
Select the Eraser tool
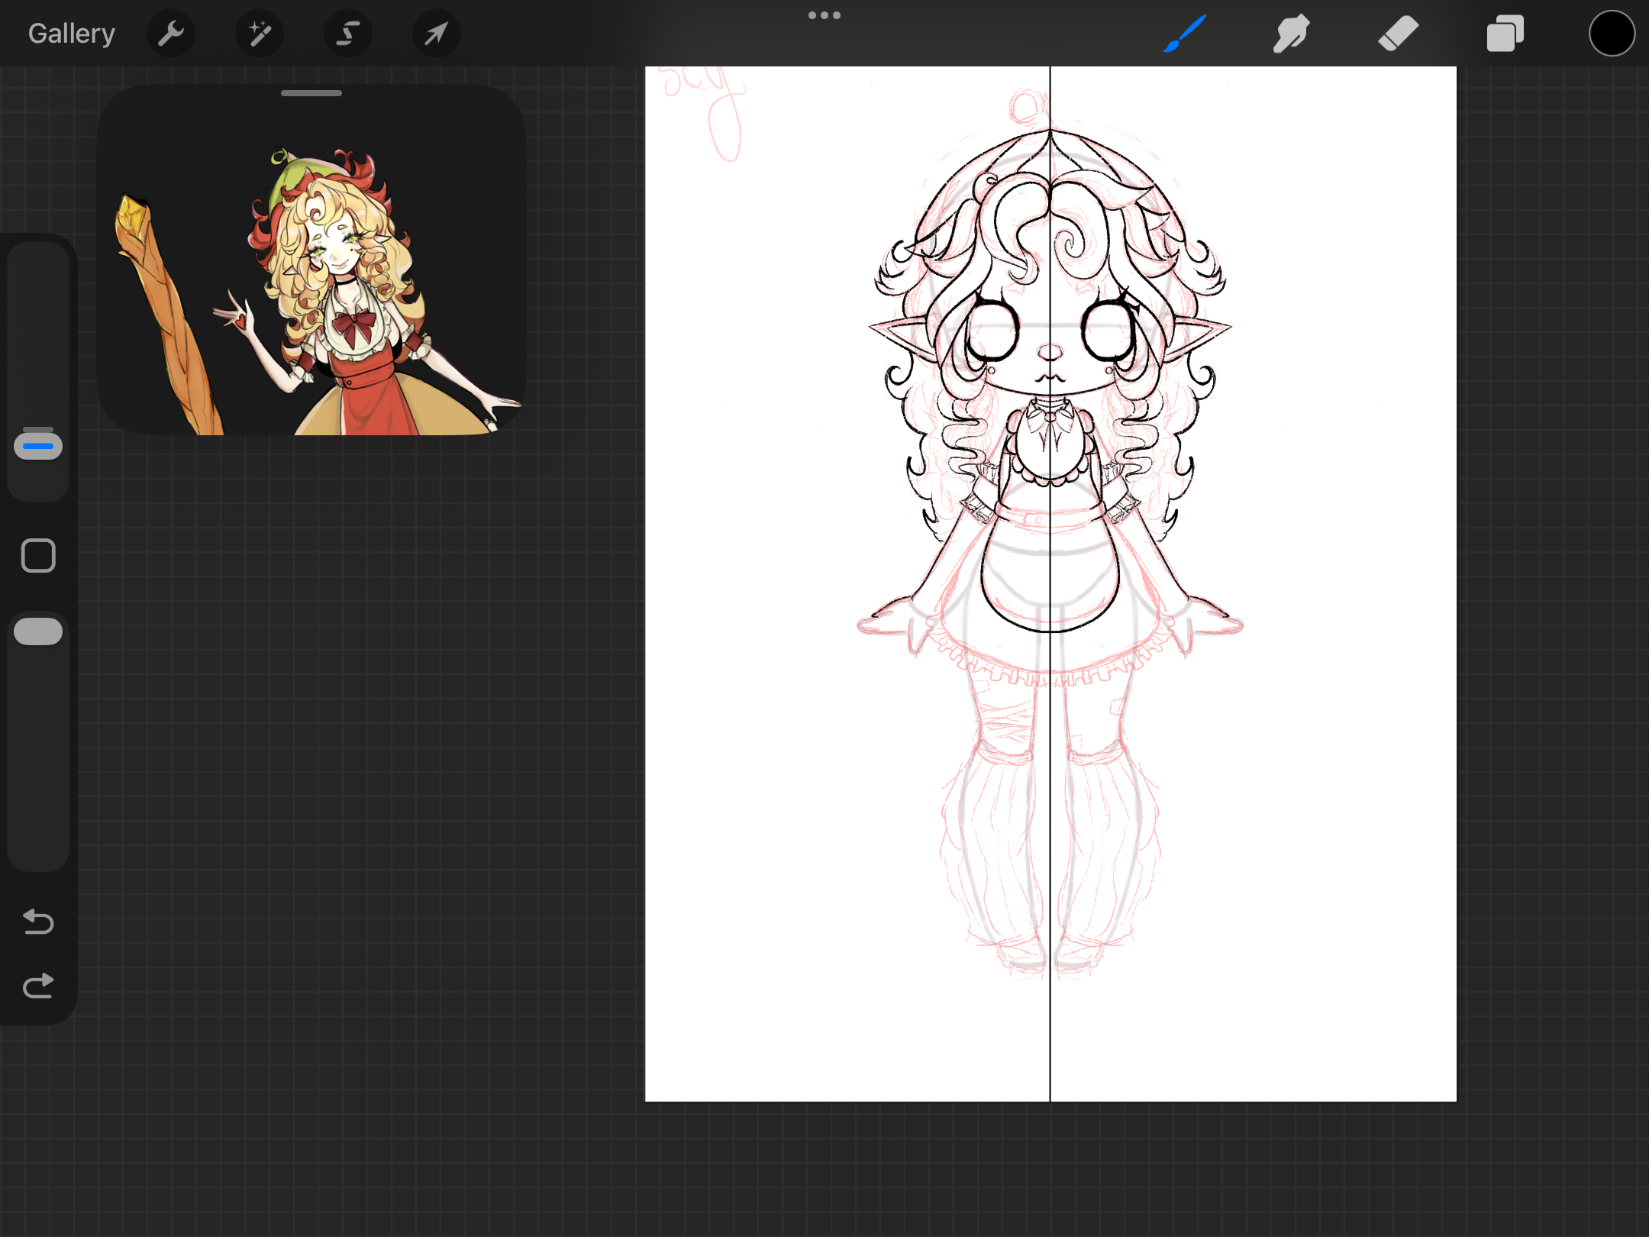point(1398,34)
